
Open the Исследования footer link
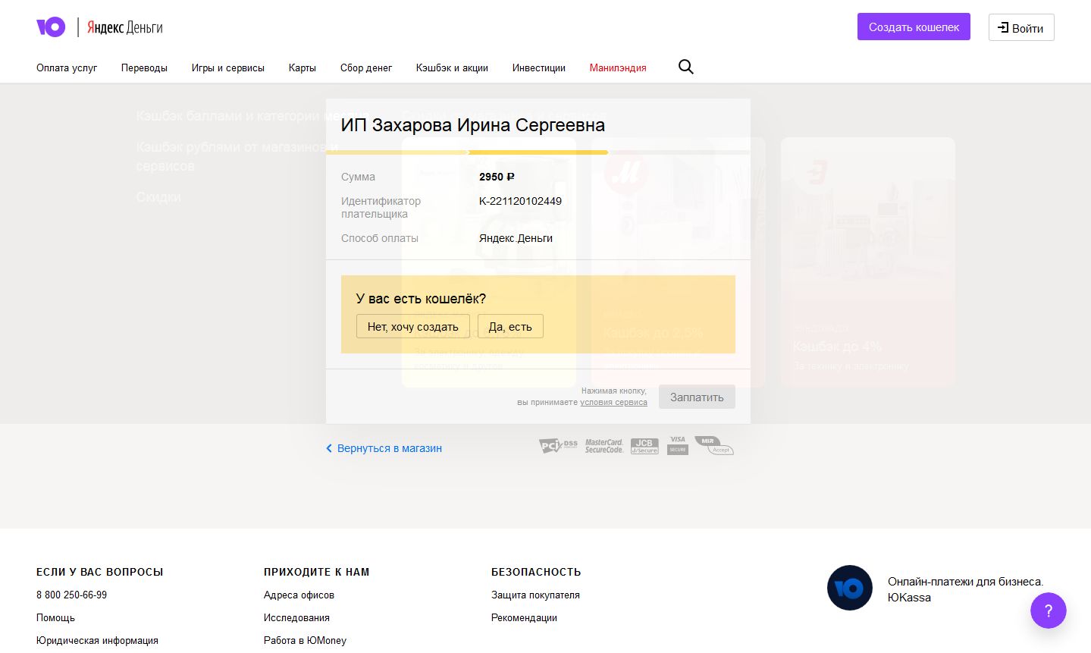pyautogui.click(x=296, y=617)
